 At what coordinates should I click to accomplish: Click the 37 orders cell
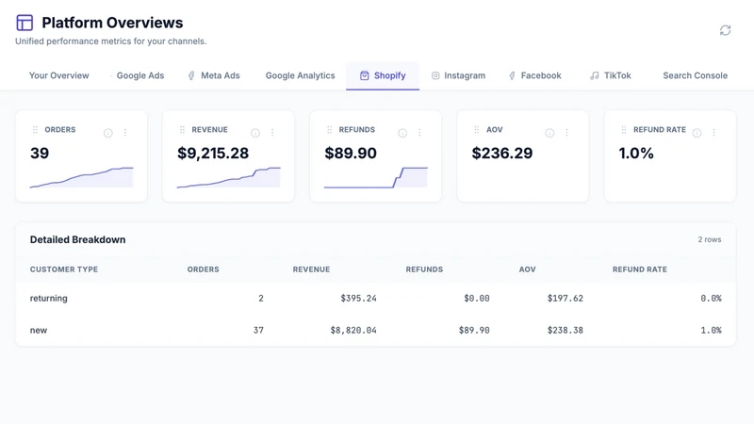(258, 331)
